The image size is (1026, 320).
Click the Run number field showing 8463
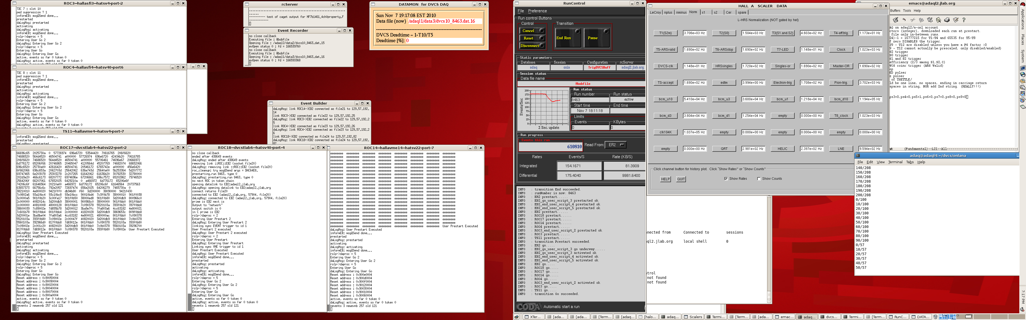pyautogui.click(x=590, y=100)
